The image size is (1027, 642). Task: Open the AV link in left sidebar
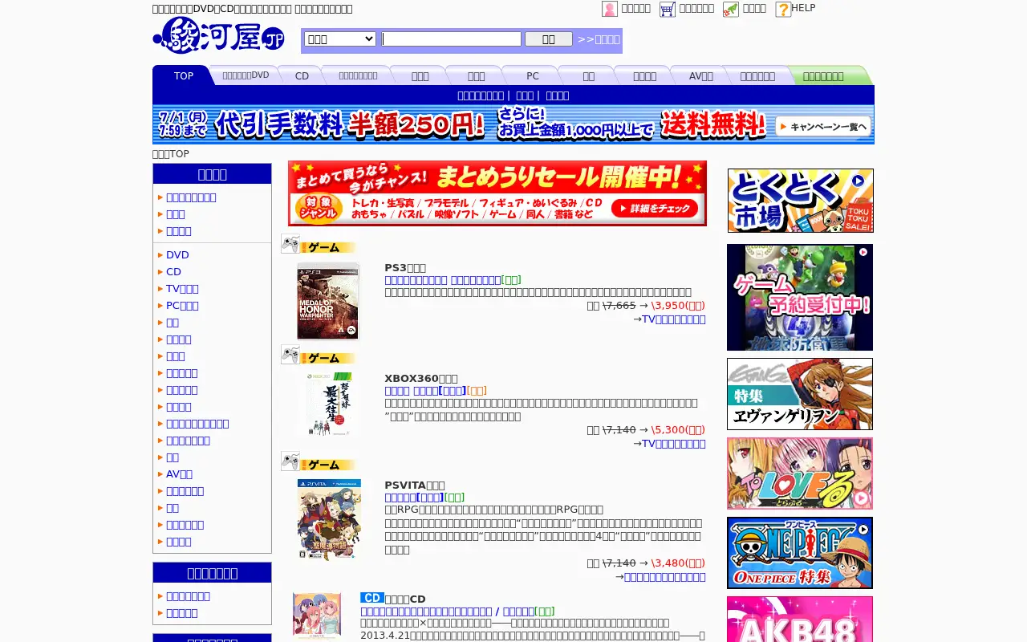179,473
